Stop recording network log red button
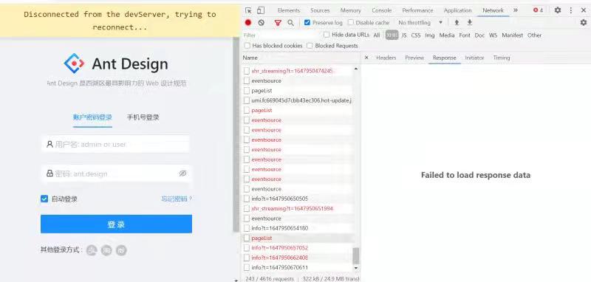 click(248, 23)
